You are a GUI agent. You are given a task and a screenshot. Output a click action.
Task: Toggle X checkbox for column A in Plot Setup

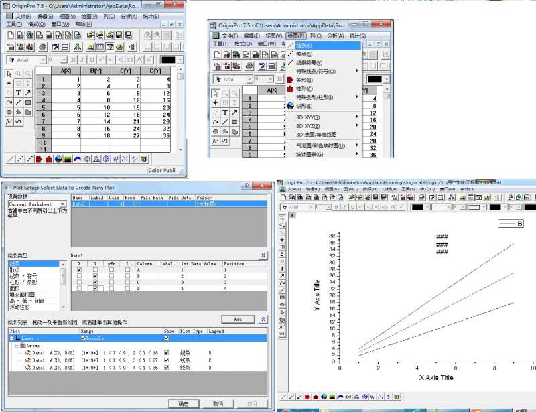coord(79,270)
